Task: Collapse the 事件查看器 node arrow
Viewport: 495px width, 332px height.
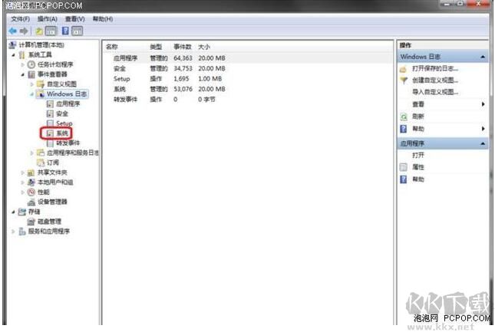Action: point(23,74)
